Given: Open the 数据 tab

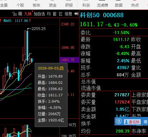Looking at the screenshot, I should pos(119,5).
